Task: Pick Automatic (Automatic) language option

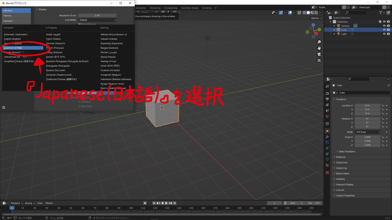Action: click(x=16, y=34)
